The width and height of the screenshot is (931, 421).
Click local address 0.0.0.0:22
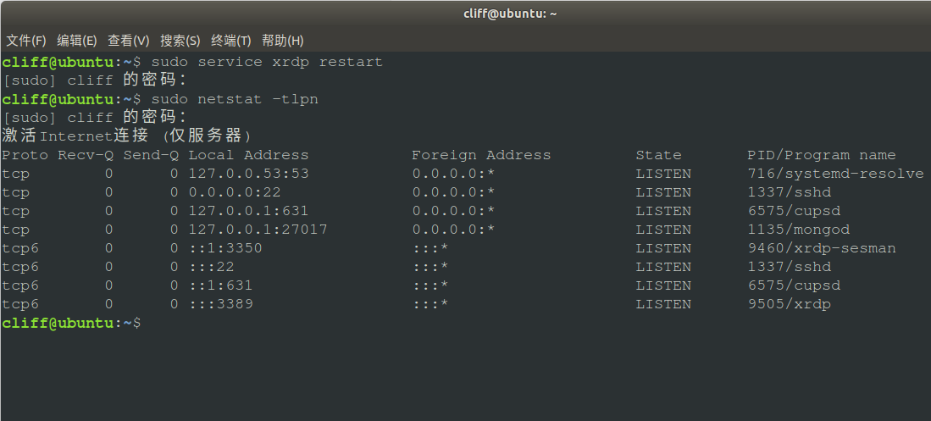[x=235, y=192]
